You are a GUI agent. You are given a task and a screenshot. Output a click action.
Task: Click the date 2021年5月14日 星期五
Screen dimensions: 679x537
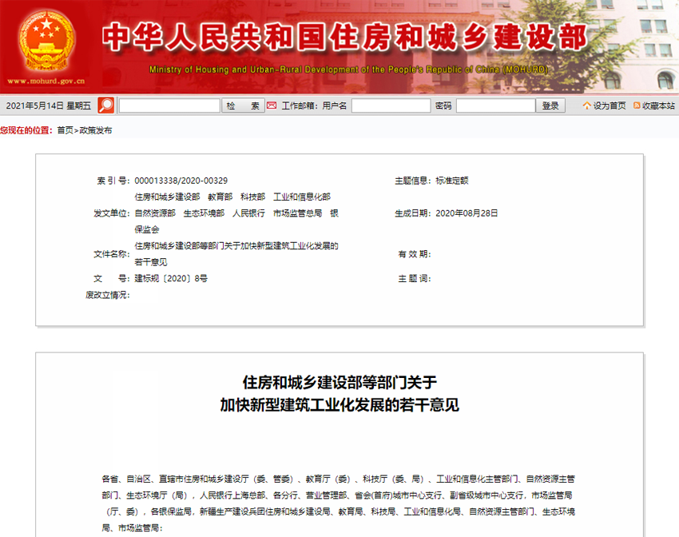pyautogui.click(x=49, y=105)
